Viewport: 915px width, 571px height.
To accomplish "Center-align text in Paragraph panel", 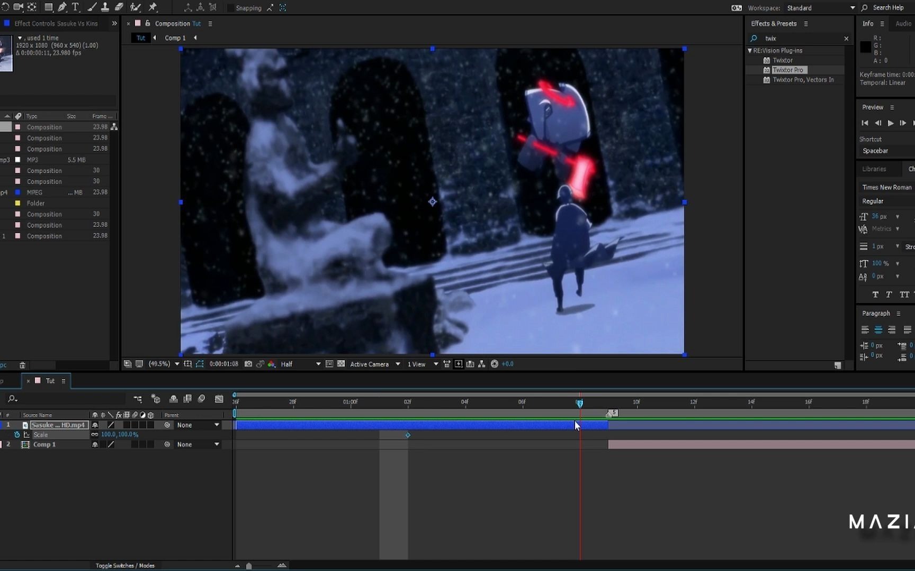I will click(878, 330).
